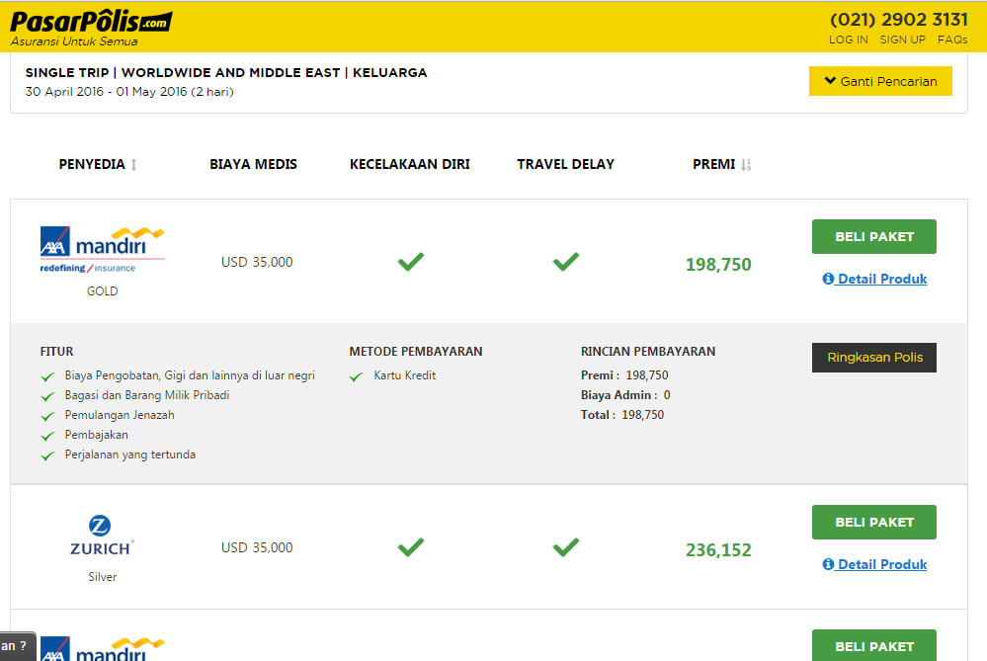Click the Kartu Kredit payment method checkmark
The width and height of the screenshot is (987, 661).
click(x=357, y=376)
